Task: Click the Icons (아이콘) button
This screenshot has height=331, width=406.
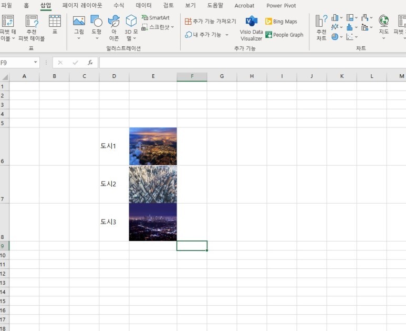Action: tap(114, 28)
